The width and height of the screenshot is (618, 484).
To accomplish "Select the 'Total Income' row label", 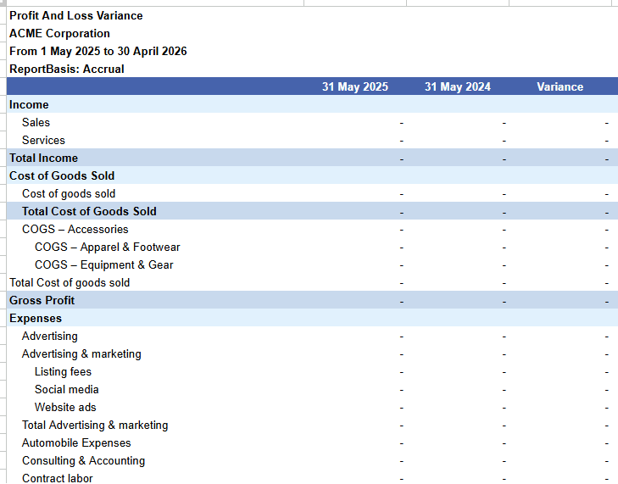I will (44, 158).
